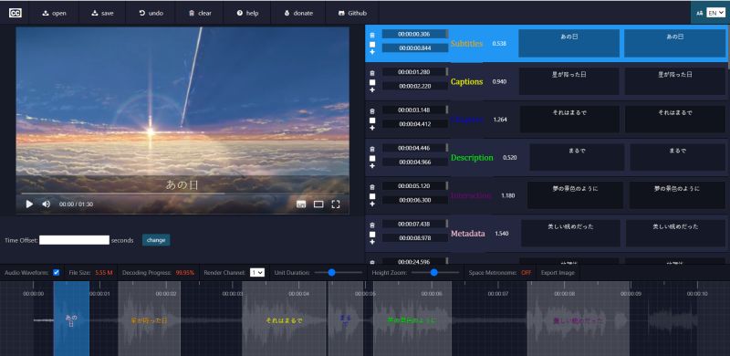
Task: Tick the checkbox in the 00:00:01.280 row
Action: [x=372, y=82]
